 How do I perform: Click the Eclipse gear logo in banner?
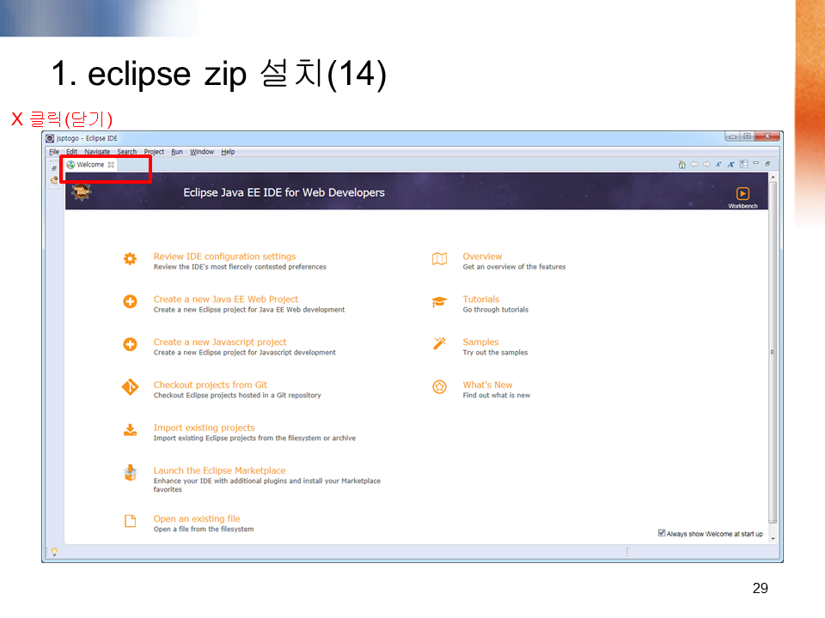[82, 191]
